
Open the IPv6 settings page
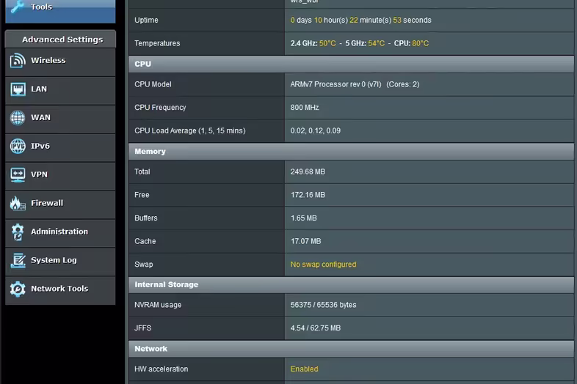point(60,147)
